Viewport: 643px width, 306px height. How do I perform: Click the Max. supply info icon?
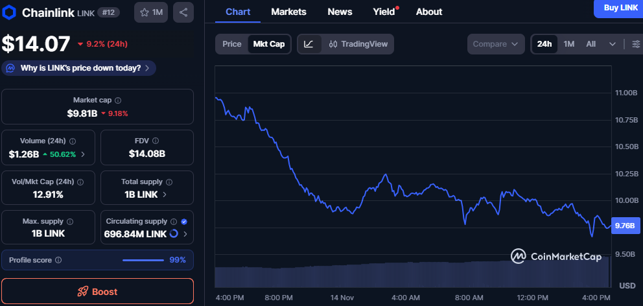(70, 222)
